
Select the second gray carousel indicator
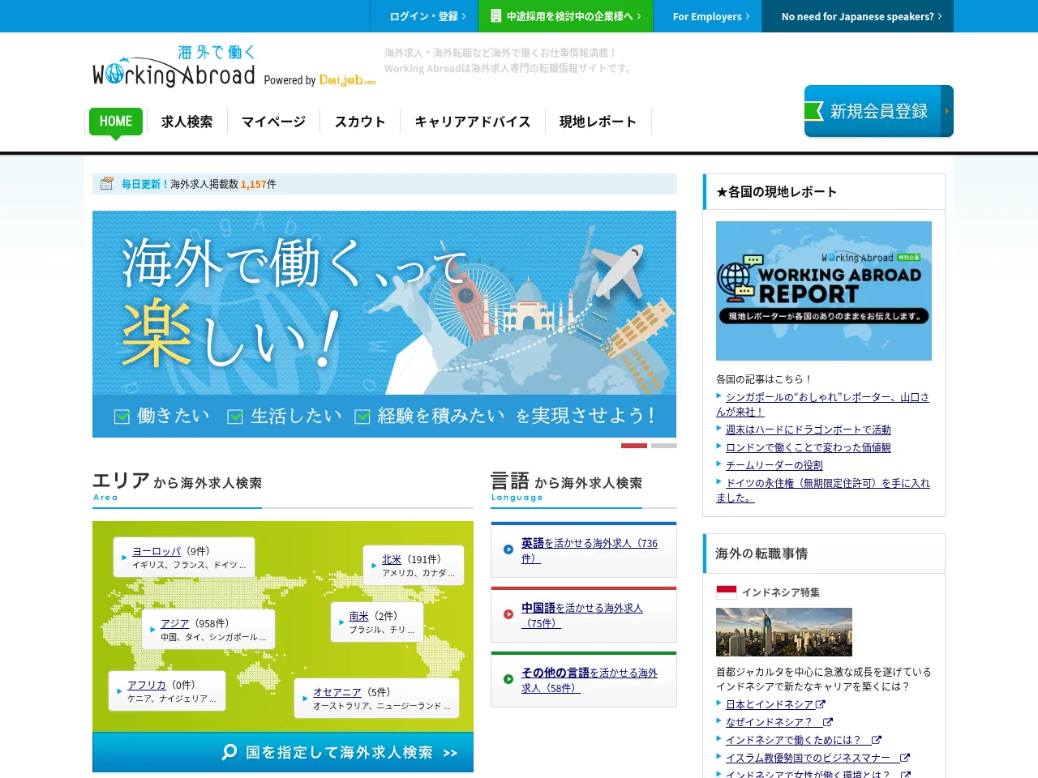tap(664, 446)
